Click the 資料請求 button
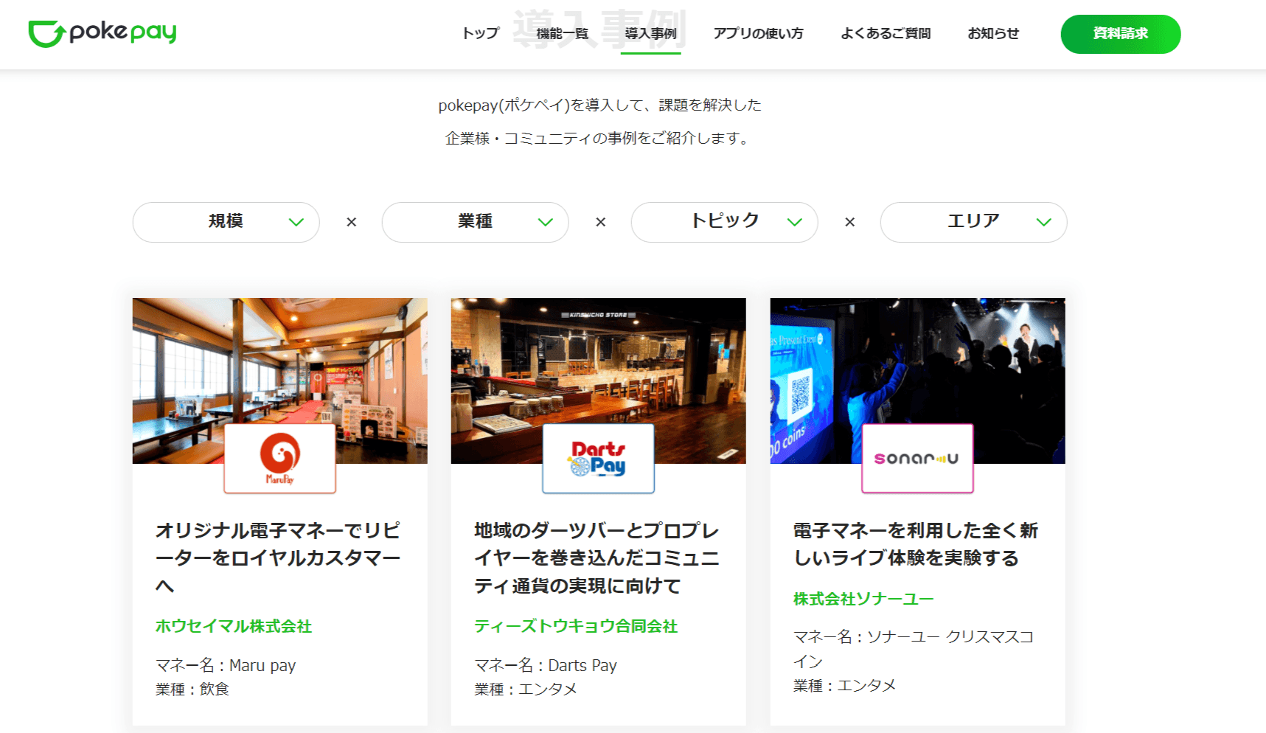Screen dimensions: 1266x733 tap(1120, 34)
